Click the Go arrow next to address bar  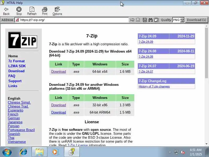click(x=132, y=20)
